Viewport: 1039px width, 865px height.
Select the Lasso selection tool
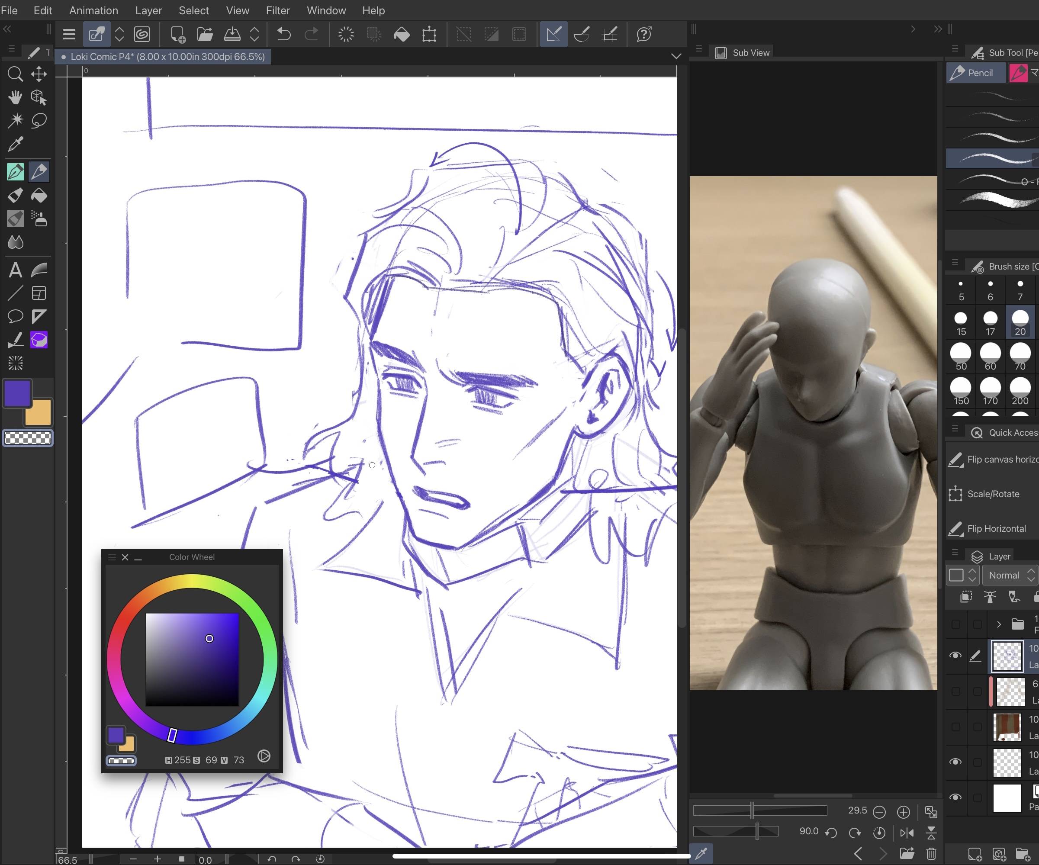pyautogui.click(x=39, y=121)
